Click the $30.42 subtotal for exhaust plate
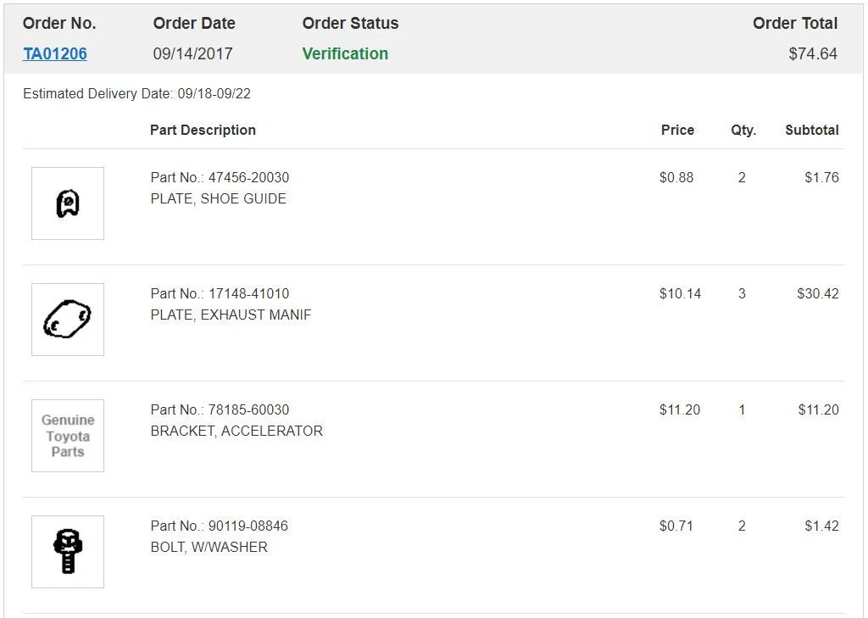868x618 pixels. pyautogui.click(x=818, y=293)
